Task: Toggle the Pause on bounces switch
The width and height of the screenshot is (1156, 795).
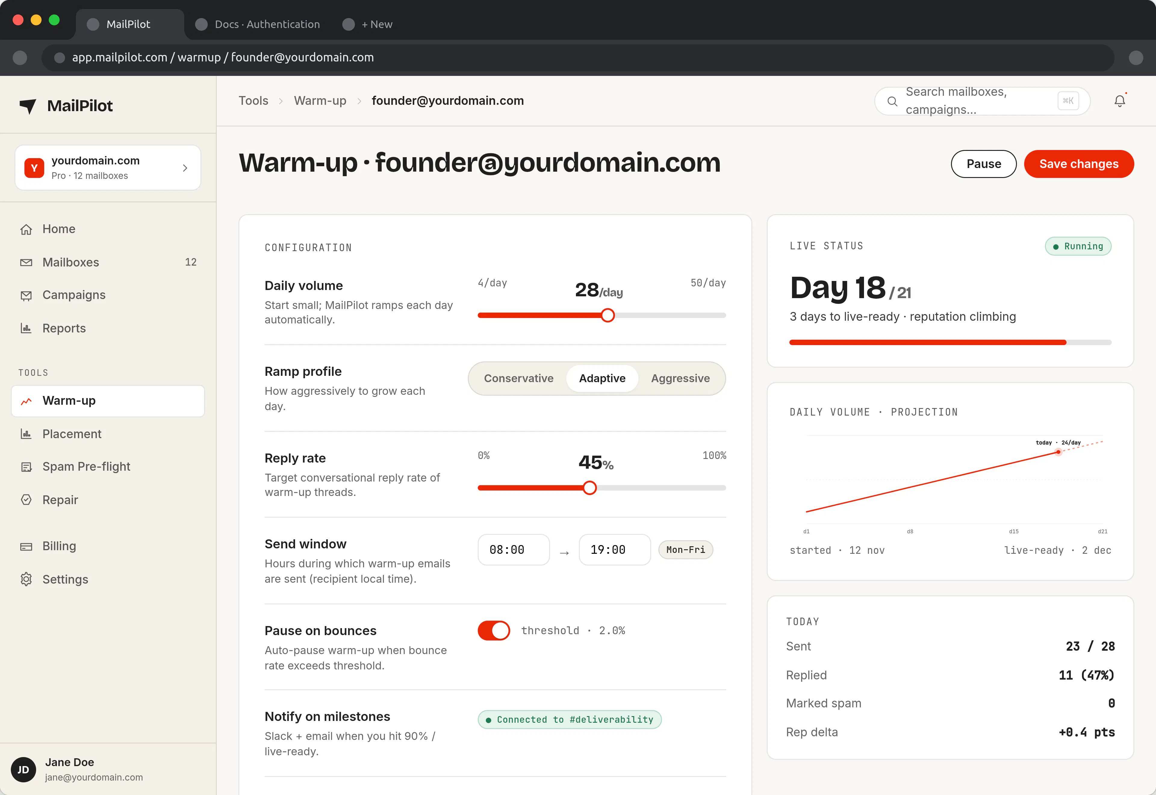Action: click(494, 631)
